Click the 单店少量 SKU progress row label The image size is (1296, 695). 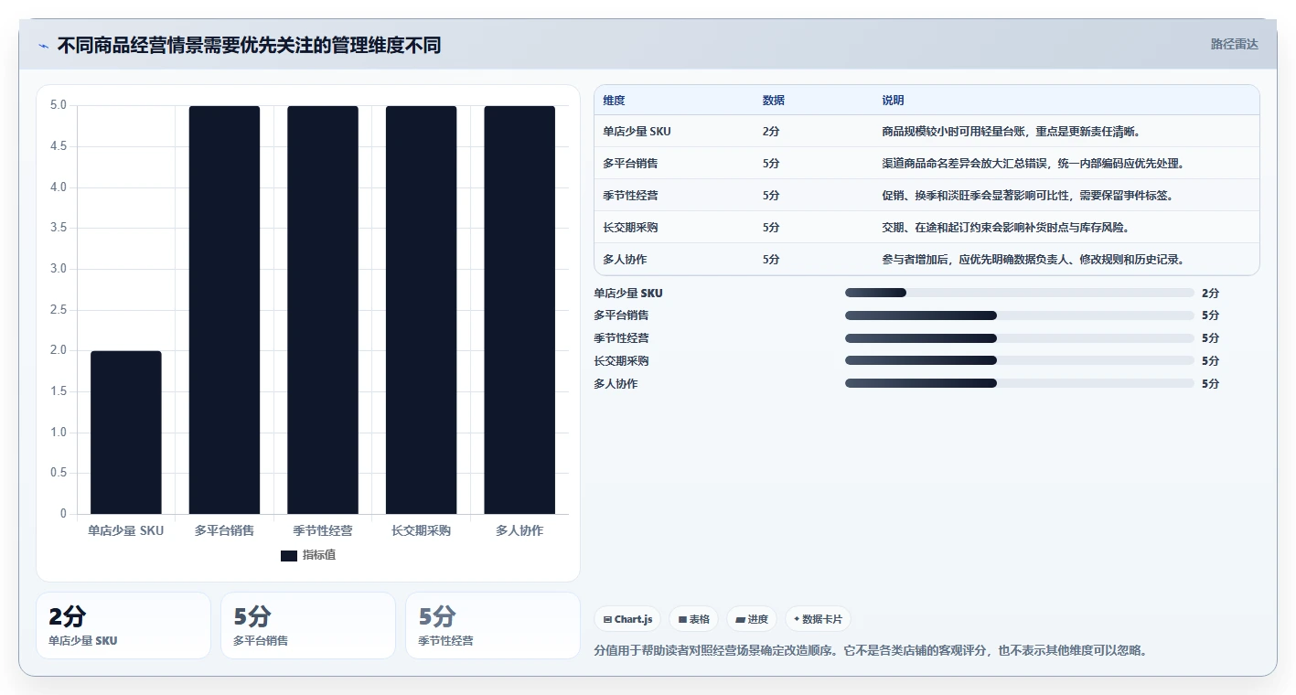628,294
